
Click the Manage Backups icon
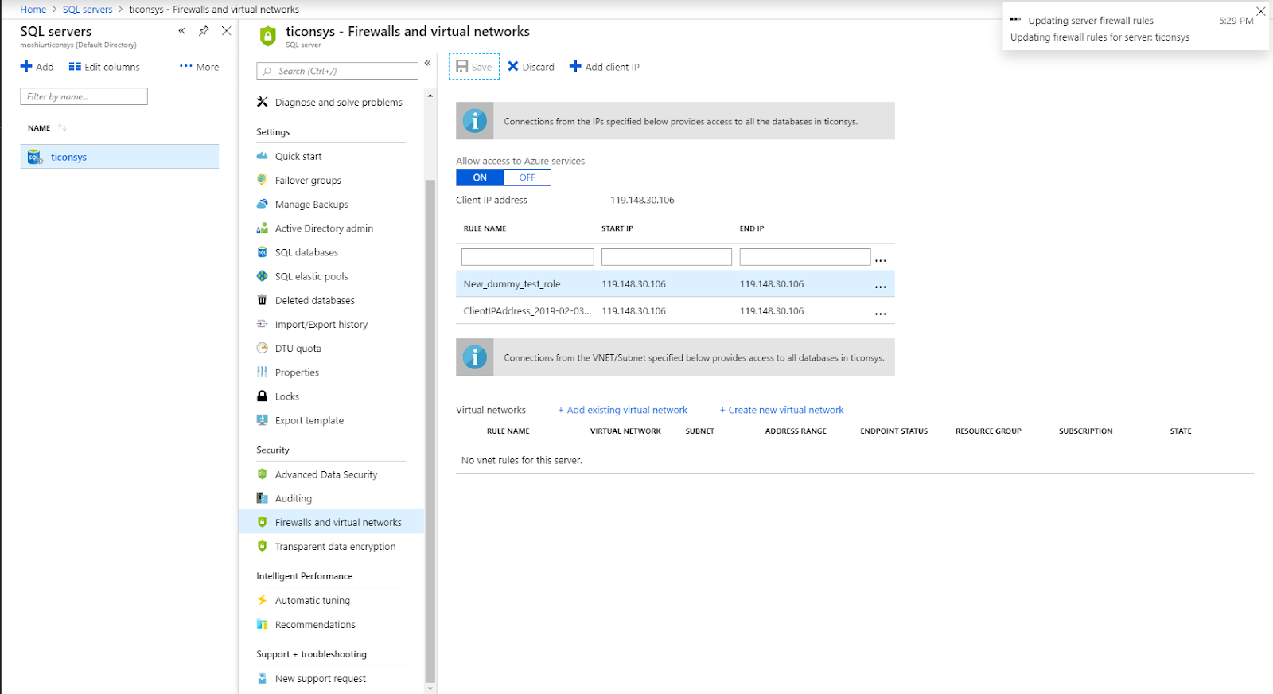[x=262, y=204]
